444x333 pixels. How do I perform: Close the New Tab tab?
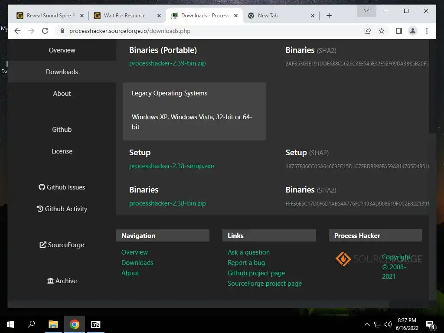[x=312, y=16]
